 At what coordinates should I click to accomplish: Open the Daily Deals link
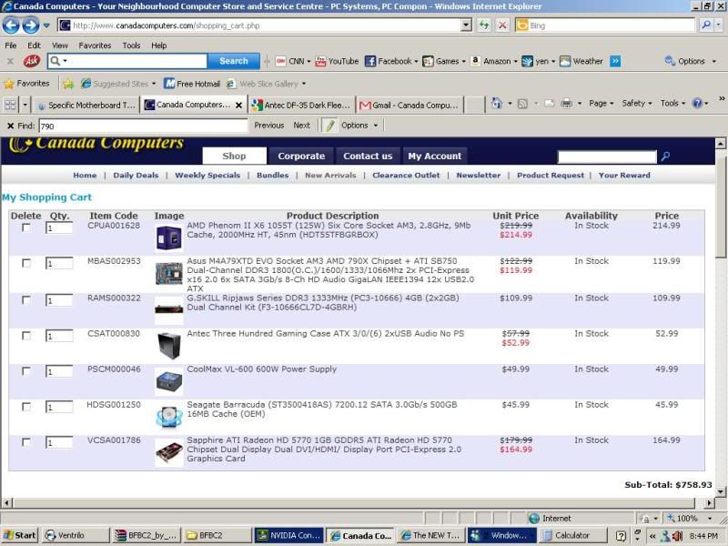click(x=136, y=175)
